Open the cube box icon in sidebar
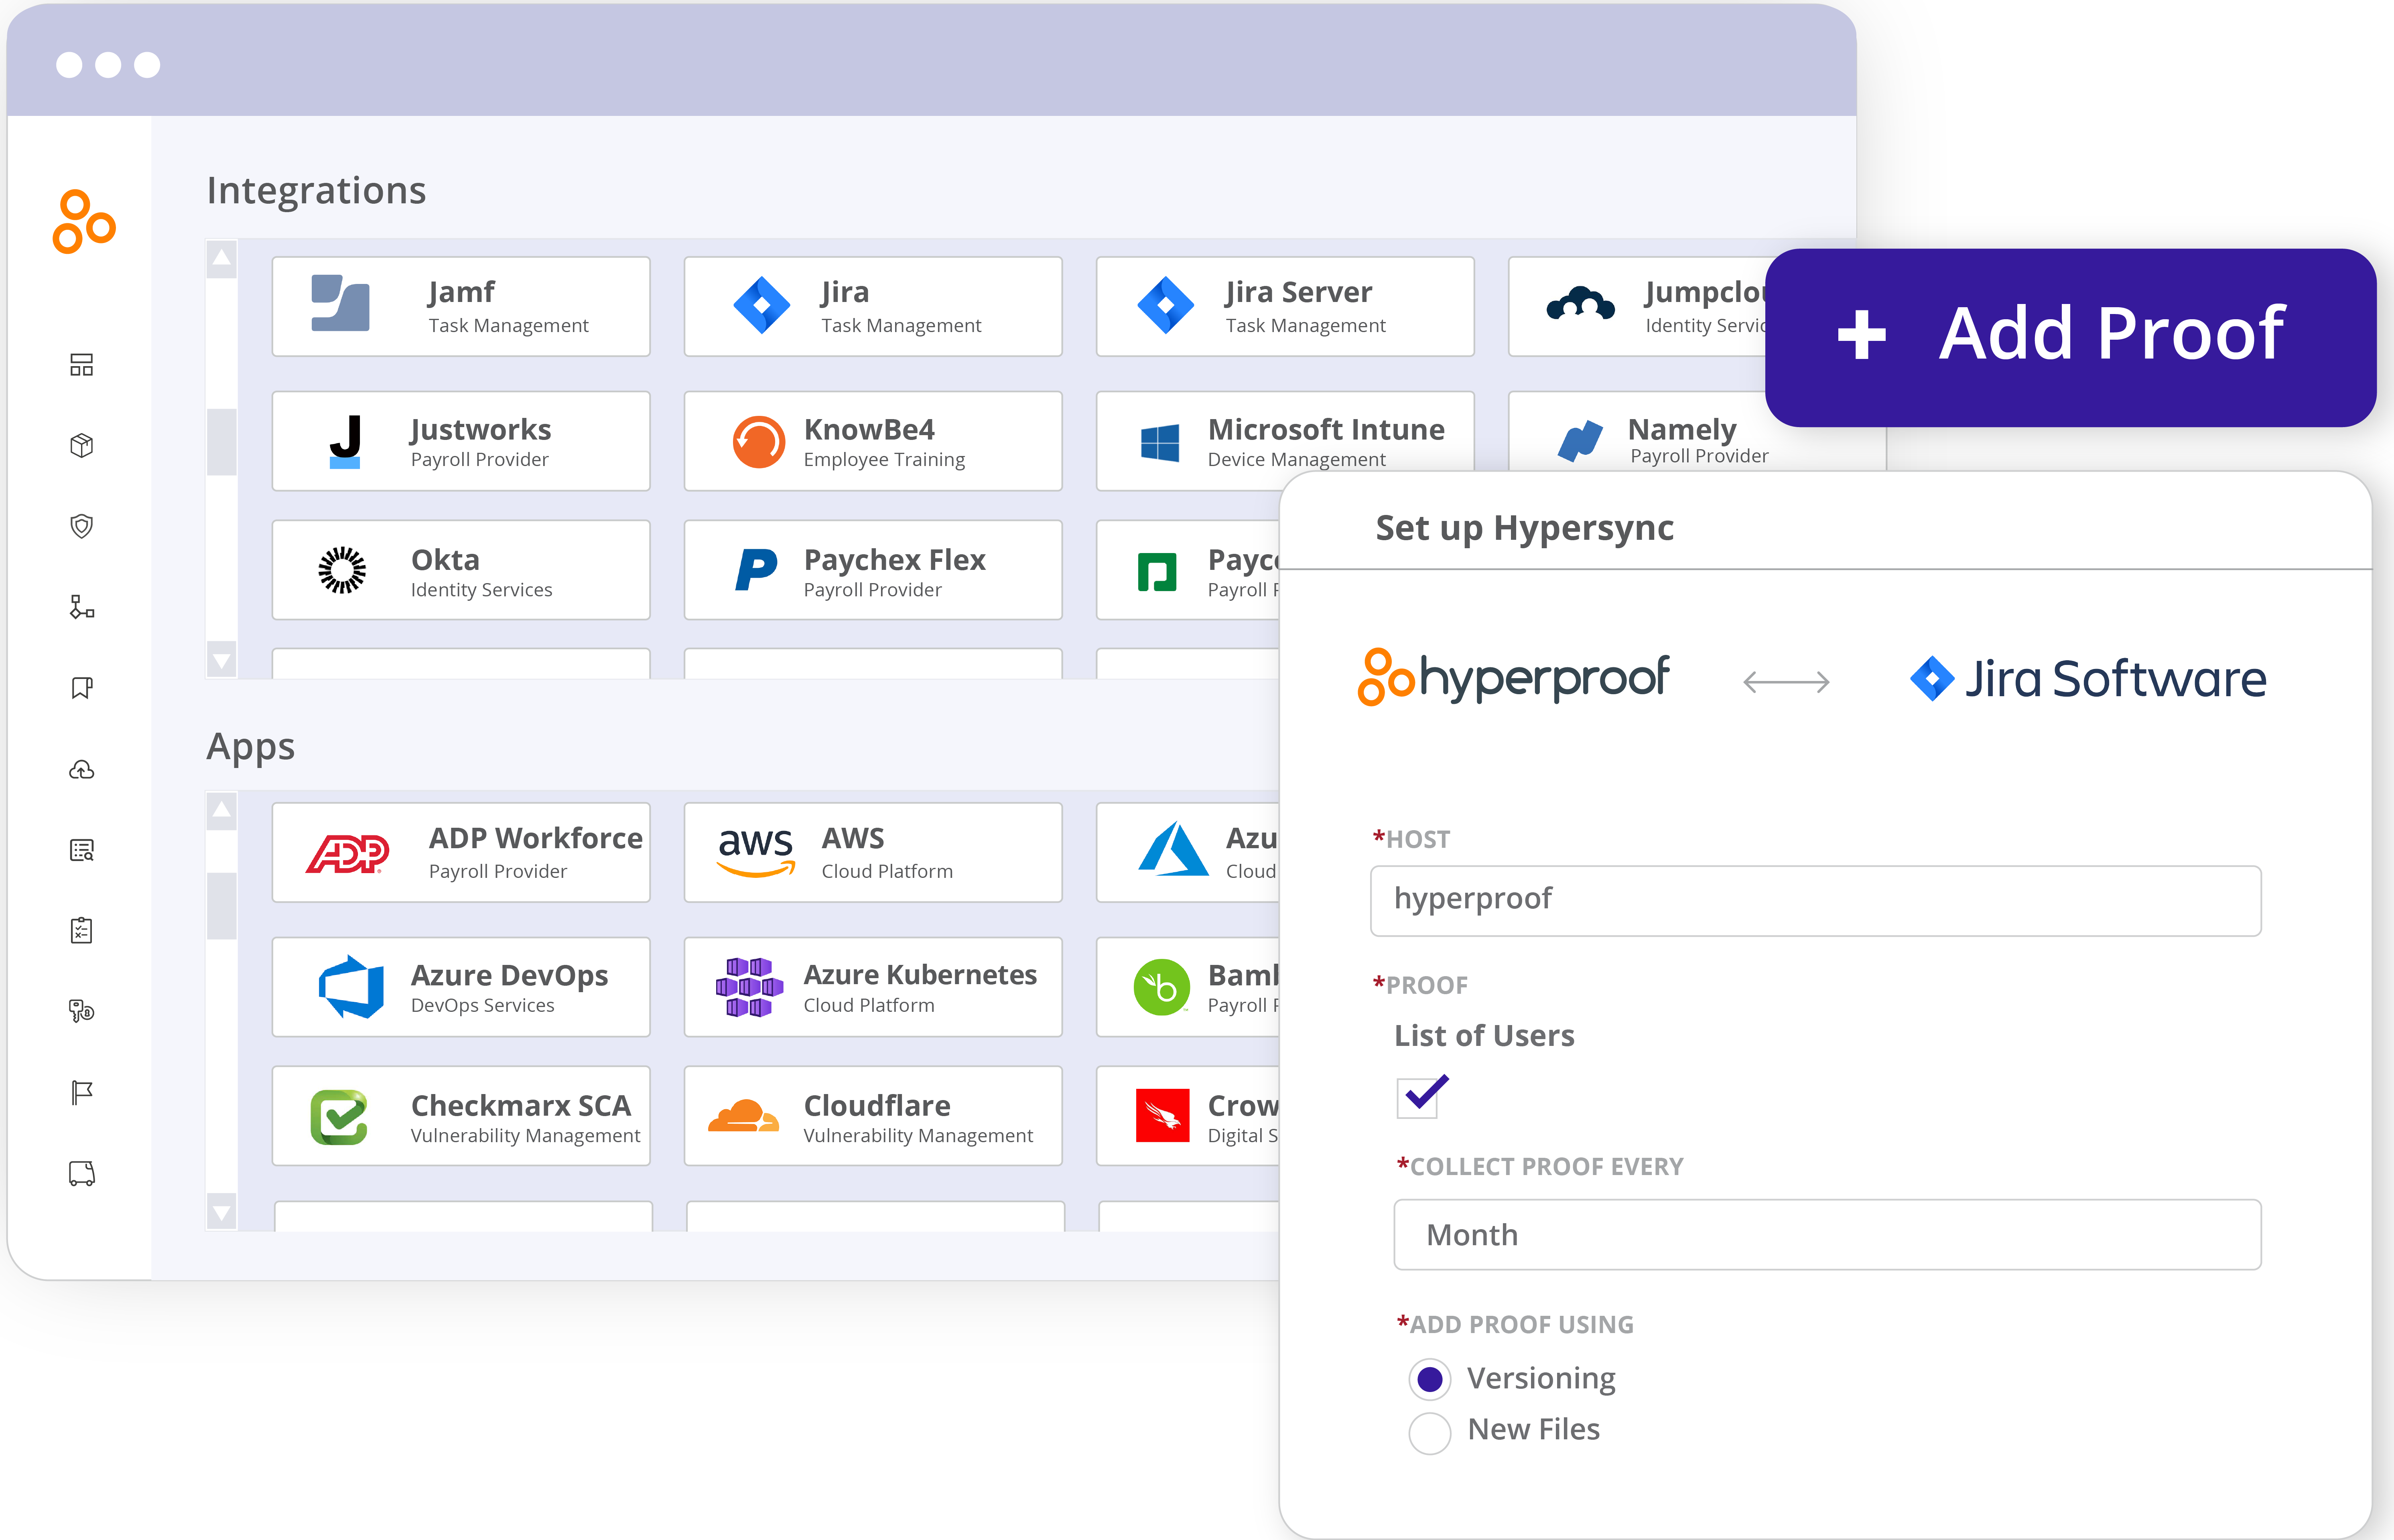Viewport: 2394px width, 1540px height. pyautogui.click(x=82, y=446)
